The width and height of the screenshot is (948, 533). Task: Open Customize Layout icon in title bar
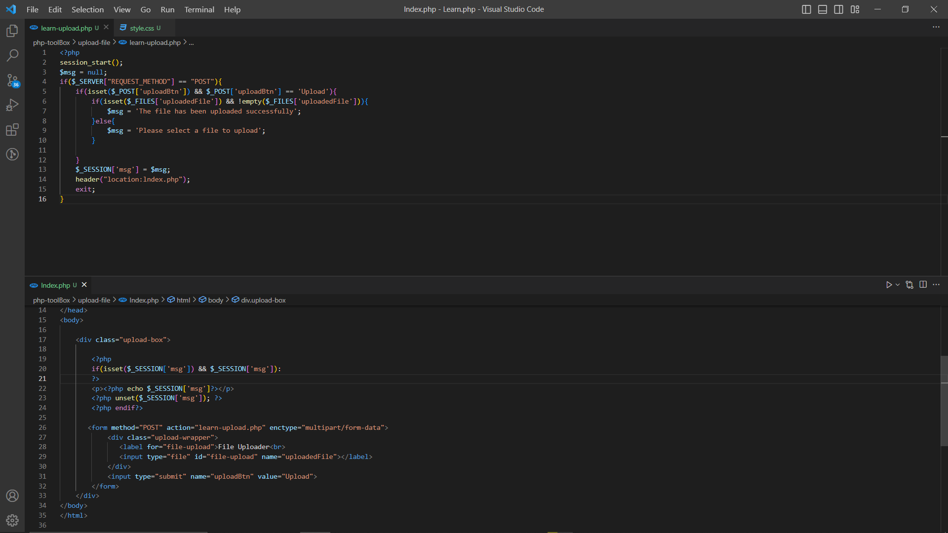pyautogui.click(x=855, y=9)
